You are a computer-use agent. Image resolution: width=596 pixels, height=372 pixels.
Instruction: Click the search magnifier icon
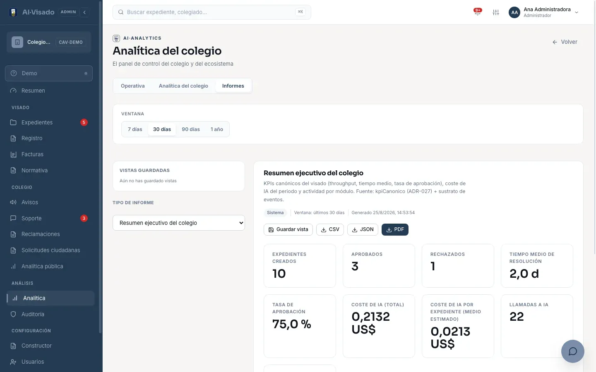tap(121, 12)
